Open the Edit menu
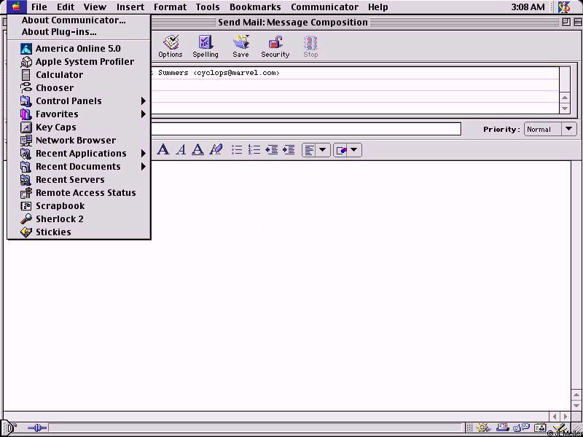This screenshot has height=437, width=583. point(66,7)
